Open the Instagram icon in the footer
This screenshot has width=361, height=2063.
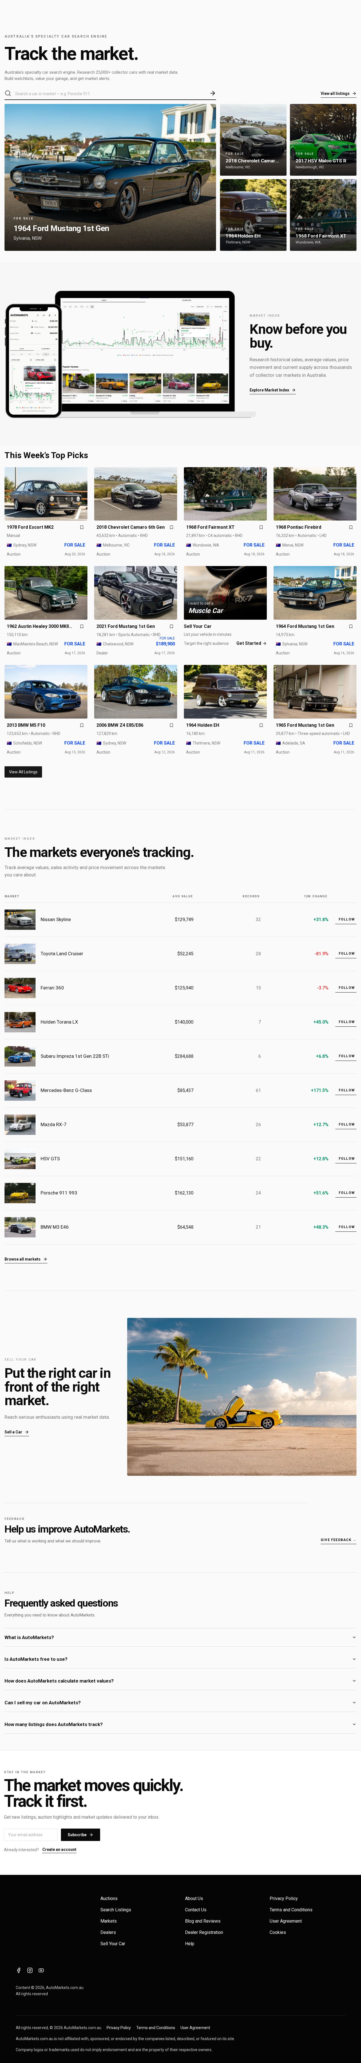30,1970
